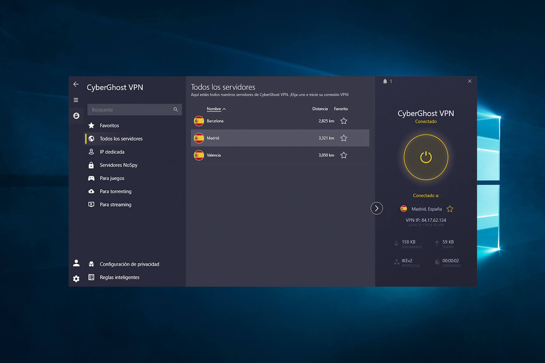Click the VPN IP address text
This screenshot has height=363, width=545.
tap(426, 220)
